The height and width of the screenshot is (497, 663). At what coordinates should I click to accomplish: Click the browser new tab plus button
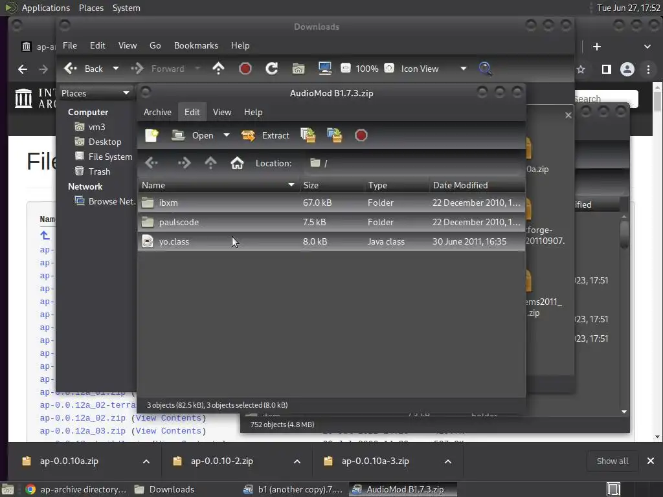596,47
